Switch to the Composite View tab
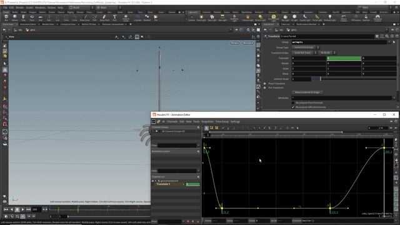The height and width of the screenshot is (225, 400). pyautogui.click(x=68, y=24)
